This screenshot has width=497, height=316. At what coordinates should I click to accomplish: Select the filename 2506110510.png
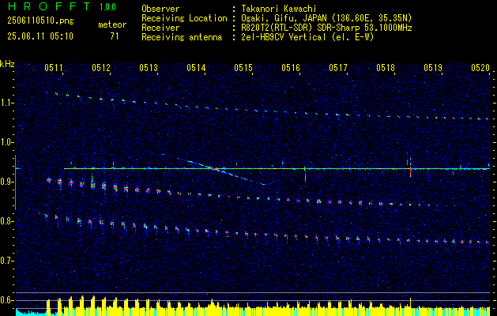[x=40, y=21]
